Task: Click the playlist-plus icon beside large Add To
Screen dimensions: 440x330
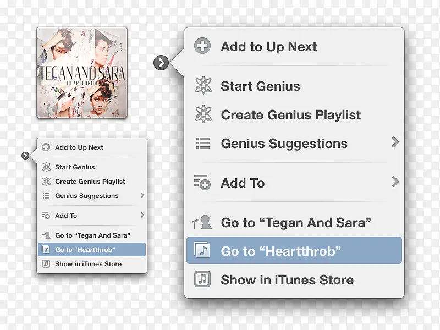Action: click(202, 183)
